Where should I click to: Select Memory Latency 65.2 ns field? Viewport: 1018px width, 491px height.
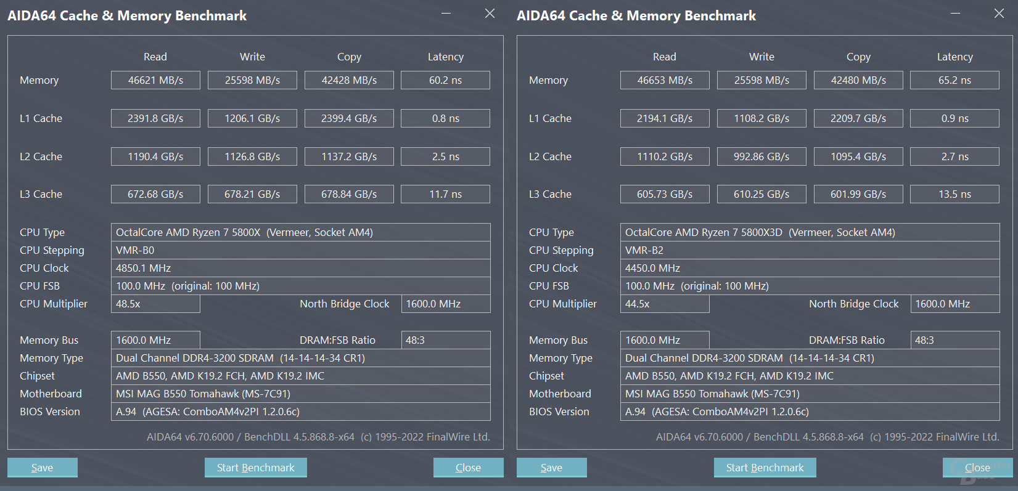tap(955, 80)
